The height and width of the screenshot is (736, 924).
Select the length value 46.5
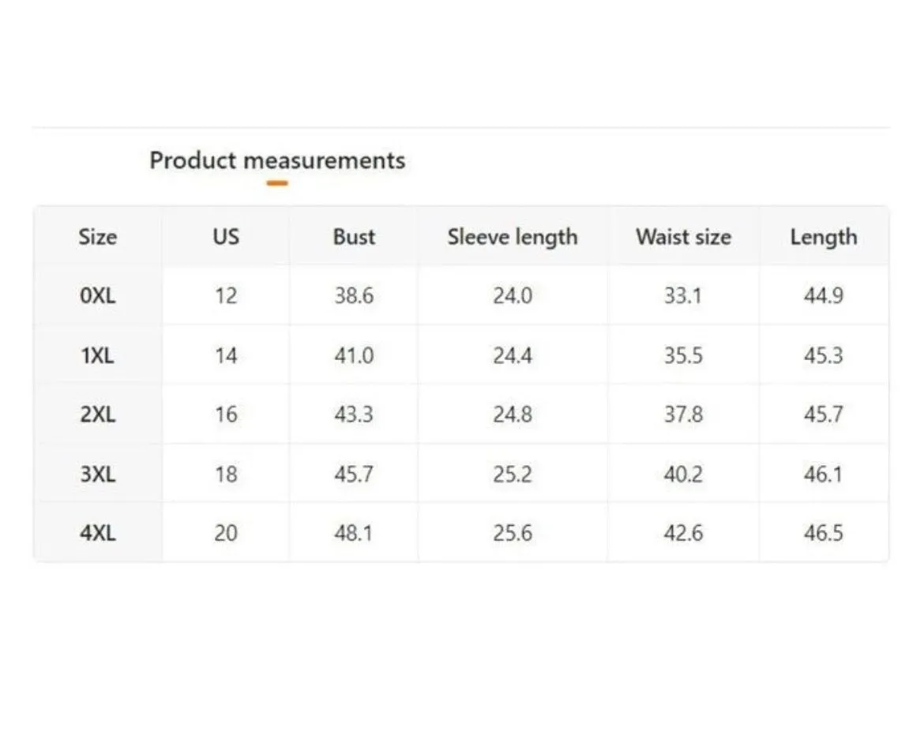tap(823, 533)
